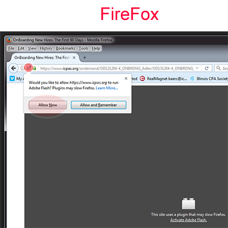Click the Allow and Remember button
This screenshot has width=228, height=228.
click(99, 105)
